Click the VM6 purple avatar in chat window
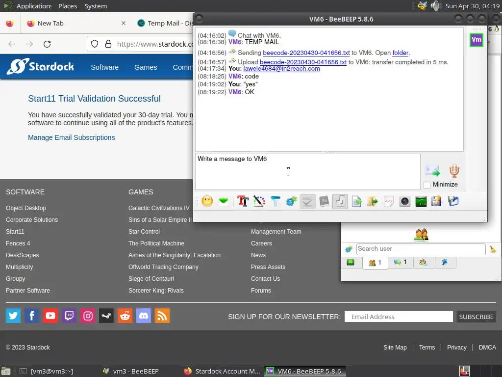502x377 pixels. coord(476,40)
